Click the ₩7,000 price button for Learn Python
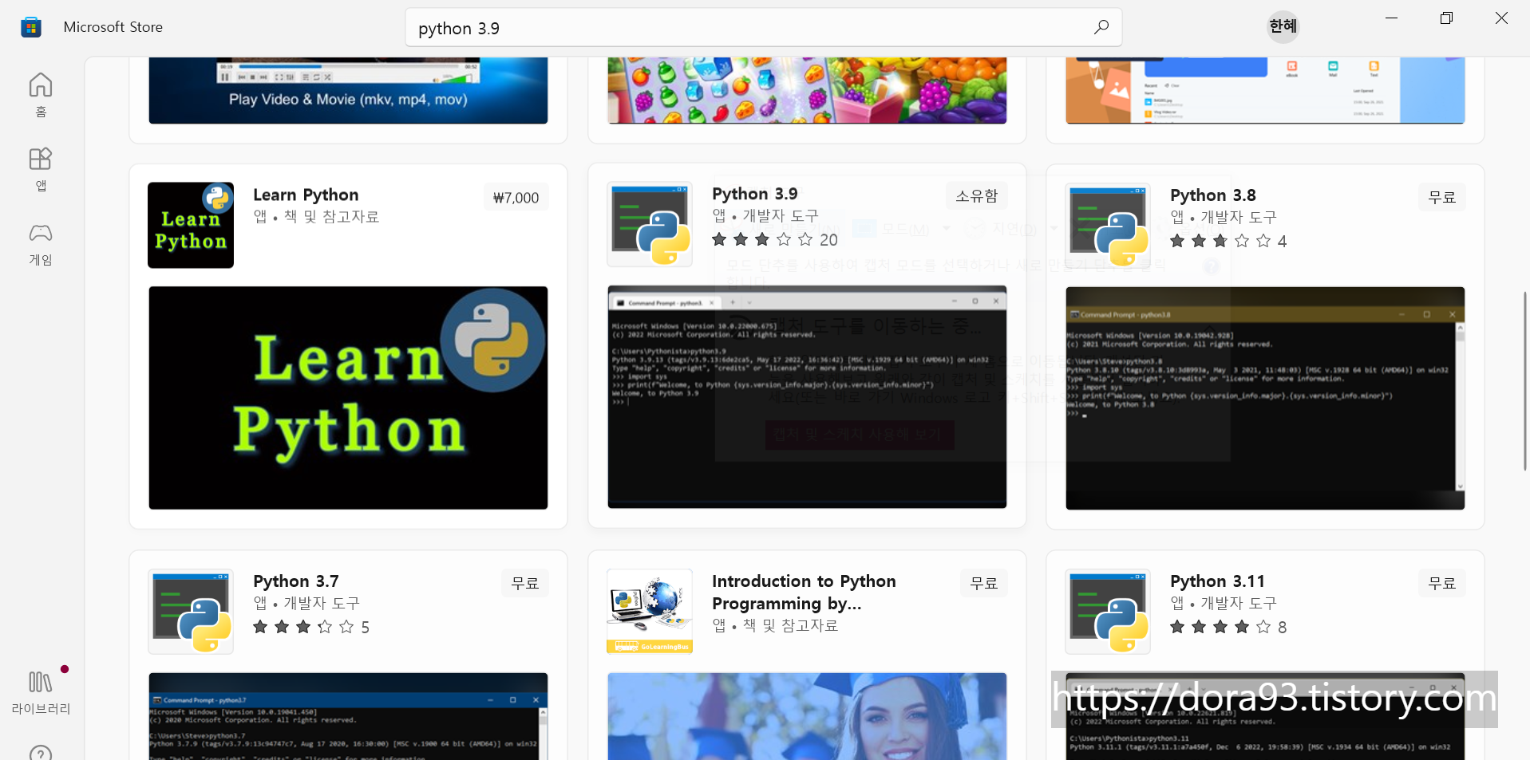This screenshot has height=760, width=1530. tap(516, 196)
